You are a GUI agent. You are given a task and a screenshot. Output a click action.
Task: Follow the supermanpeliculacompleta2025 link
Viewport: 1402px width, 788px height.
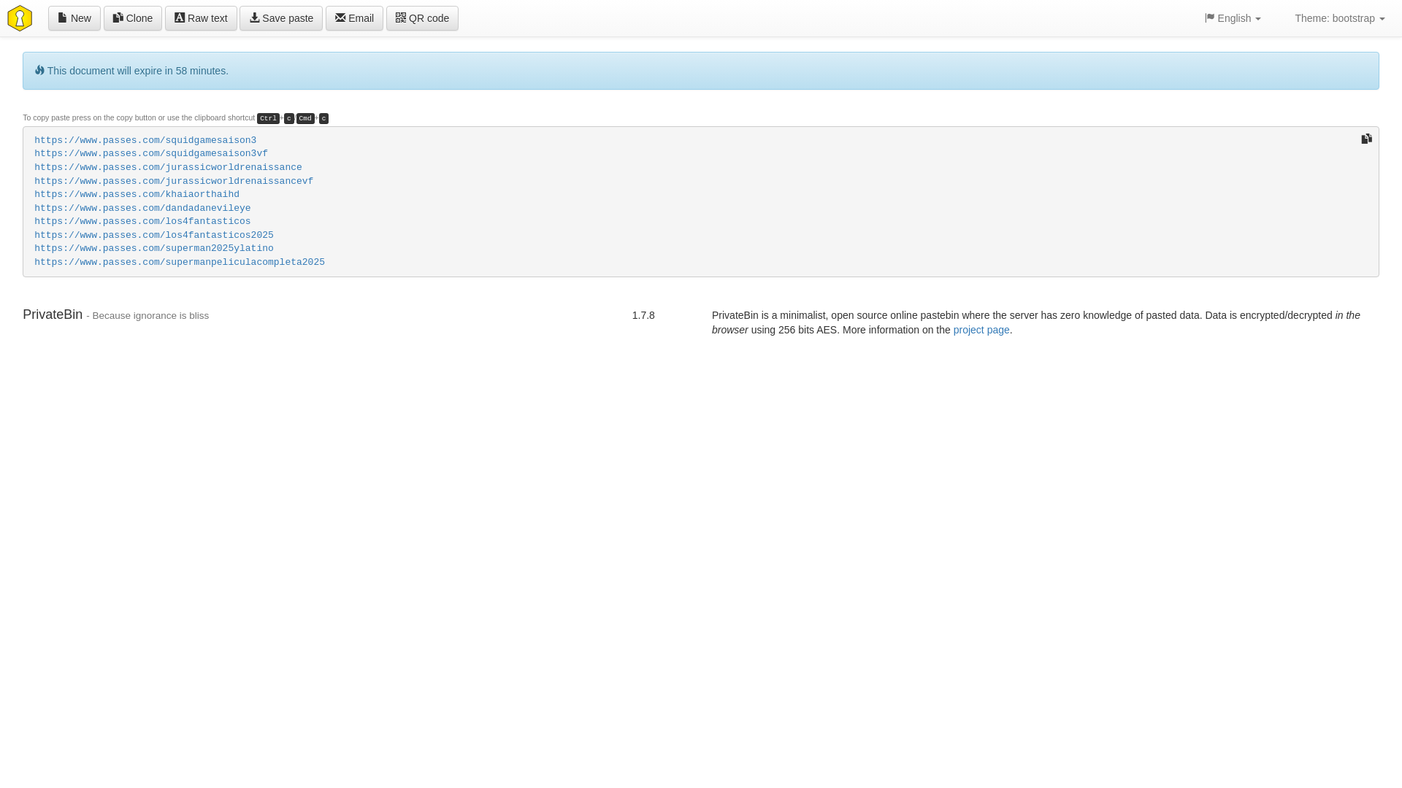pyautogui.click(x=180, y=262)
